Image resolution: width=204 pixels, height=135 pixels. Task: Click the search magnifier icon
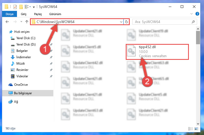[193, 22]
